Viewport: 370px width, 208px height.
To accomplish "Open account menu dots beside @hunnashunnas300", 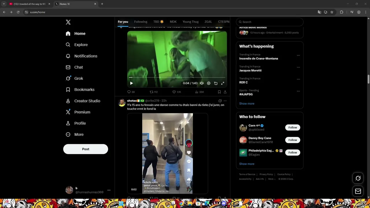I will click(109, 190).
